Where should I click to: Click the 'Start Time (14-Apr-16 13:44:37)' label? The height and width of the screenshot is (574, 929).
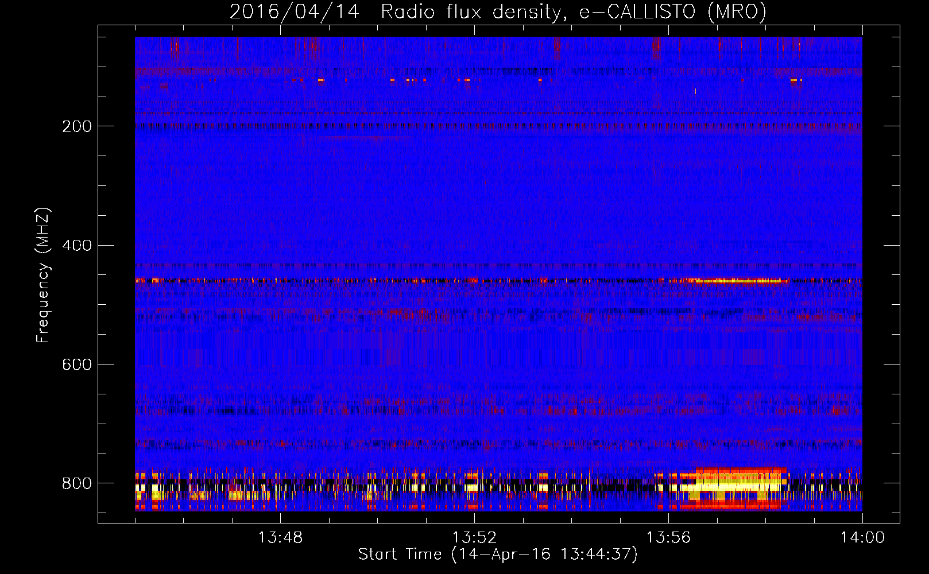[498, 554]
